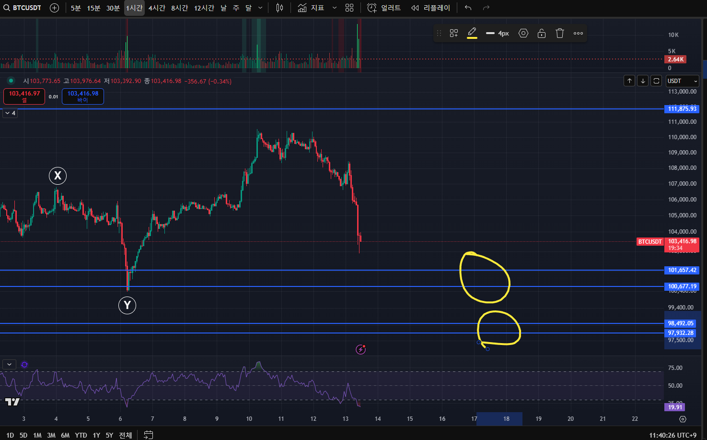Set date range to 5Y
Image resolution: width=707 pixels, height=440 pixels.
point(109,435)
